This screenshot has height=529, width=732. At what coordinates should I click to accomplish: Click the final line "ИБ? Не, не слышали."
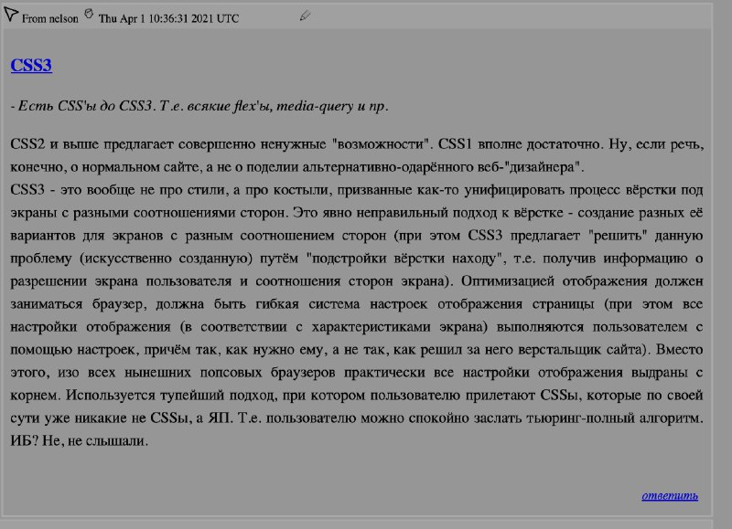pyautogui.click(x=79, y=439)
